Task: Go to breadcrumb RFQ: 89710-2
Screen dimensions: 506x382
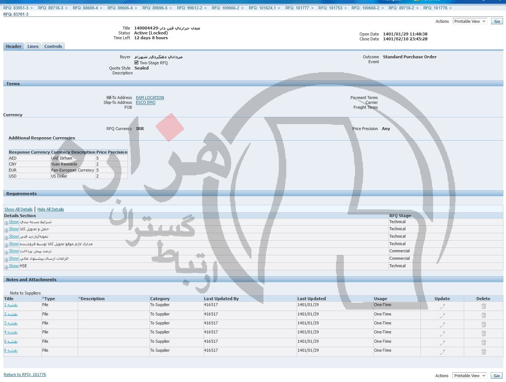Action: [401, 8]
